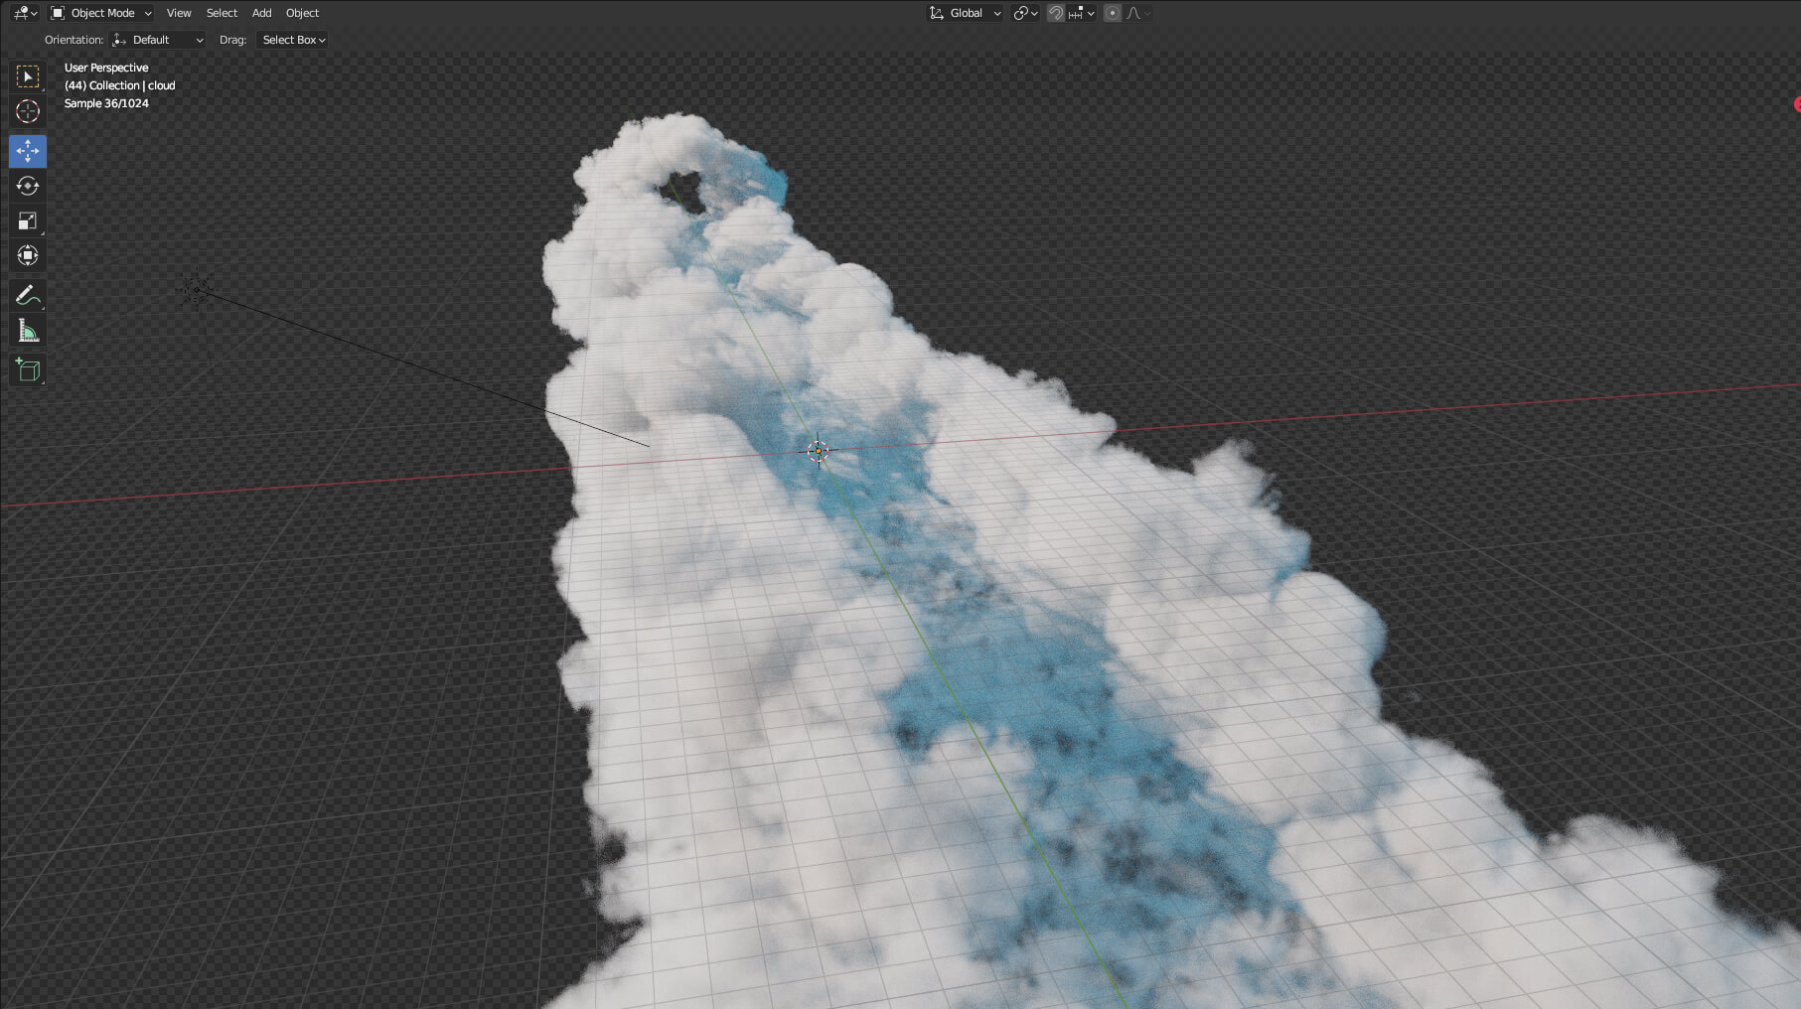Click the 'User Perspective' viewport label
This screenshot has height=1009, width=1801.
click(x=106, y=68)
